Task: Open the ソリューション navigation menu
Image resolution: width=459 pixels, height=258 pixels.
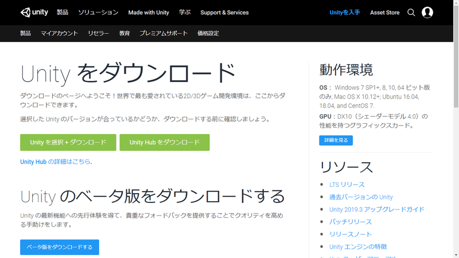Action: pyautogui.click(x=98, y=12)
